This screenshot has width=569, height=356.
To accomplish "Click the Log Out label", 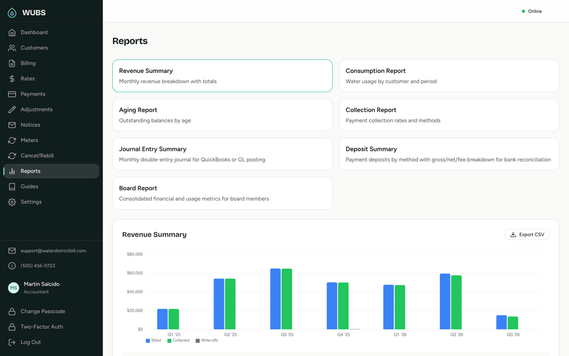I will point(31,342).
